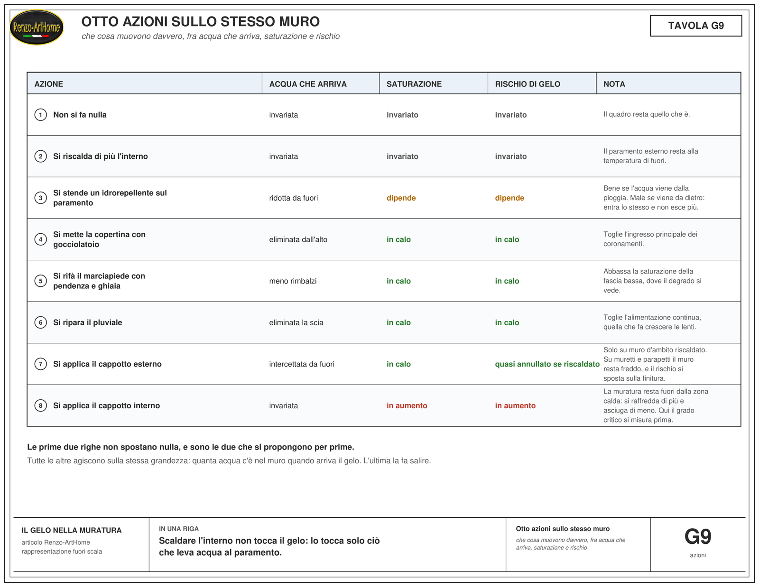Select the action 'Si applica il cappotto interno'
Screen dimensions: 759x587
[x=107, y=405]
